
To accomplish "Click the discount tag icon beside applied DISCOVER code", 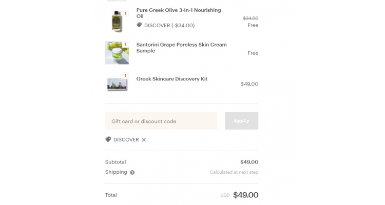I will click(x=108, y=139).
